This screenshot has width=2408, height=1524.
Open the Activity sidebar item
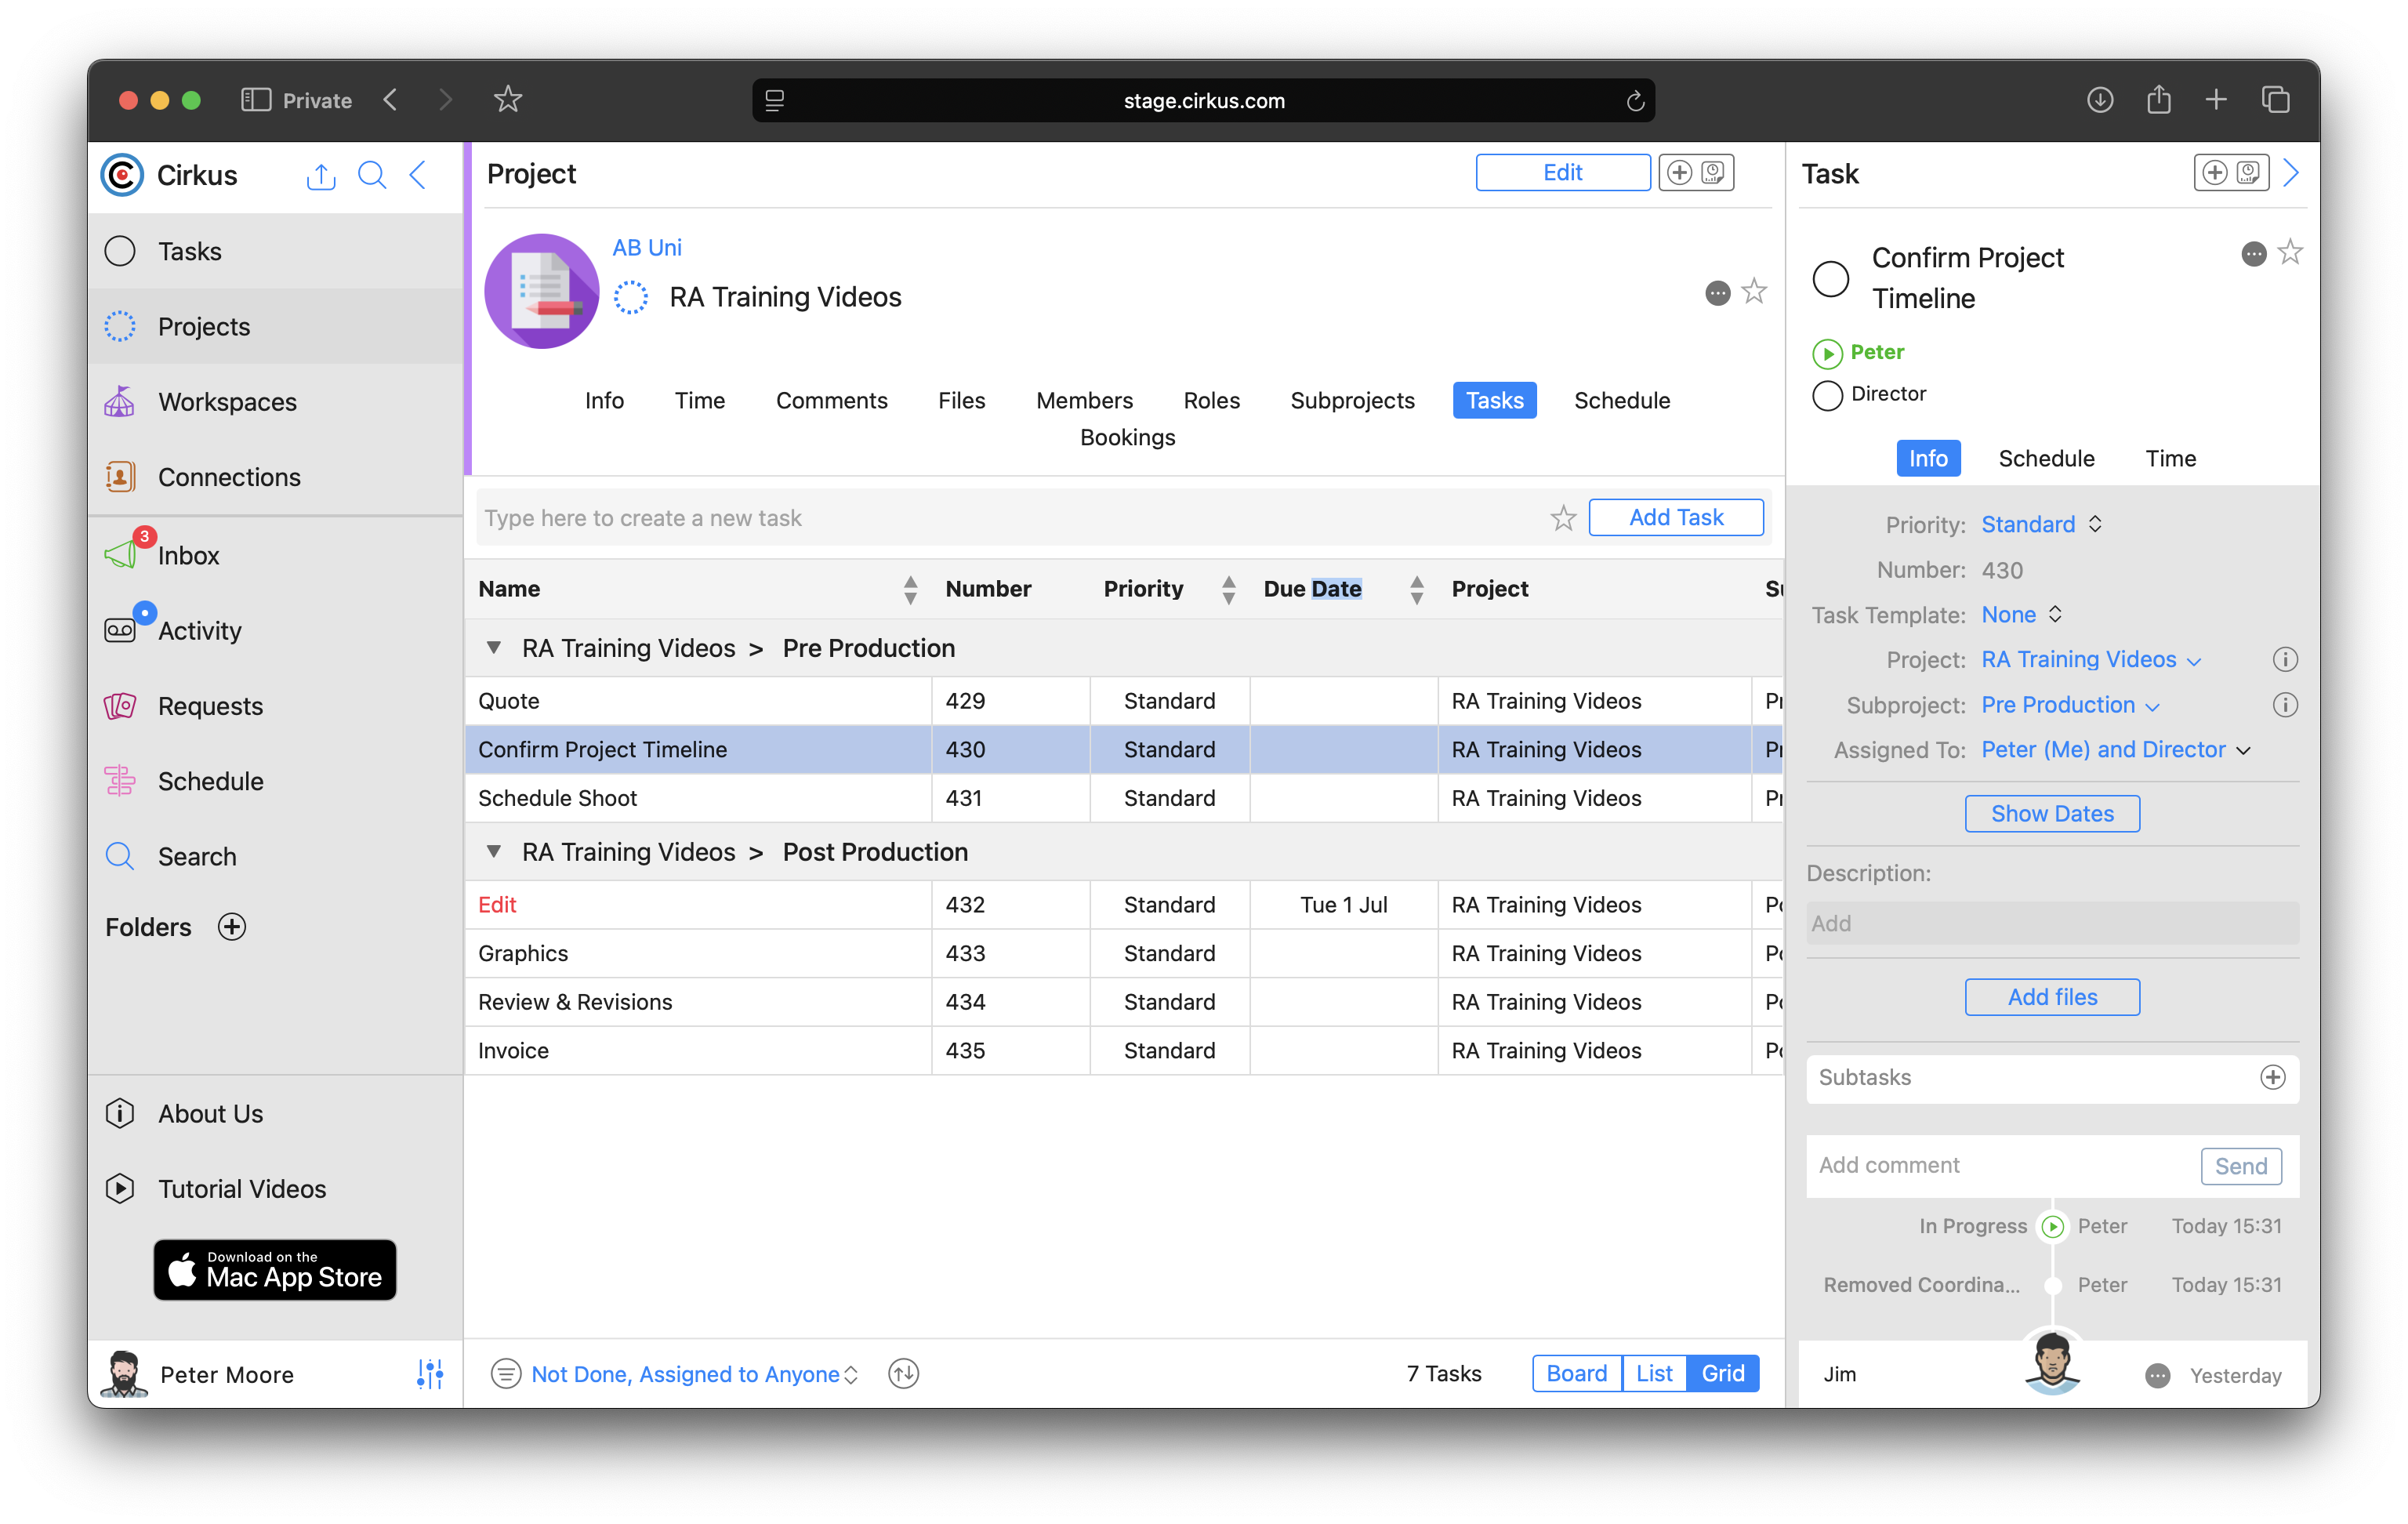(199, 631)
